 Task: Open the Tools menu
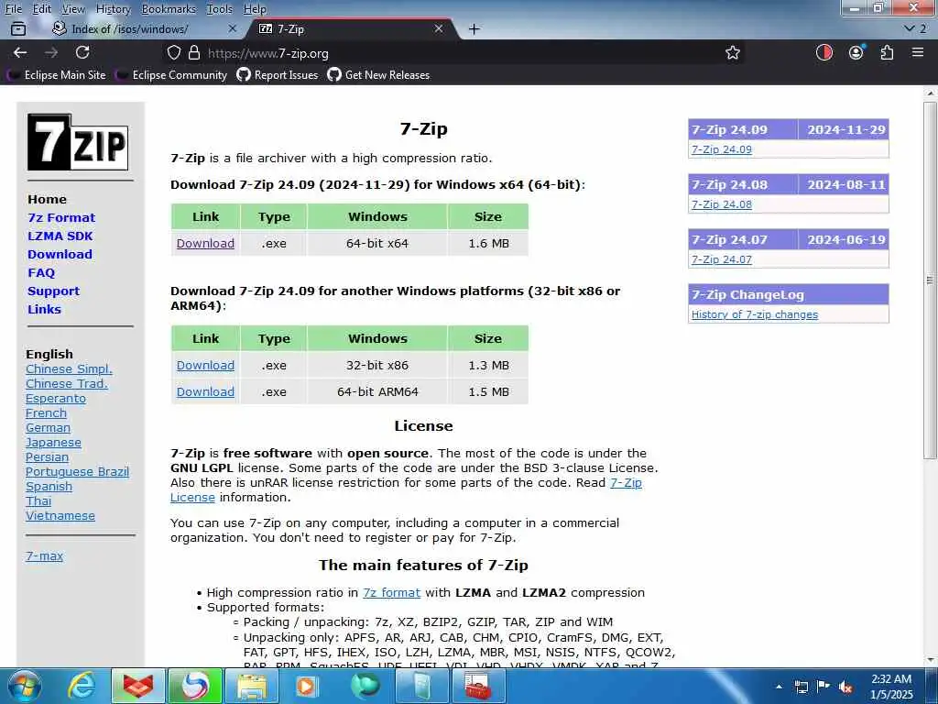point(220,8)
